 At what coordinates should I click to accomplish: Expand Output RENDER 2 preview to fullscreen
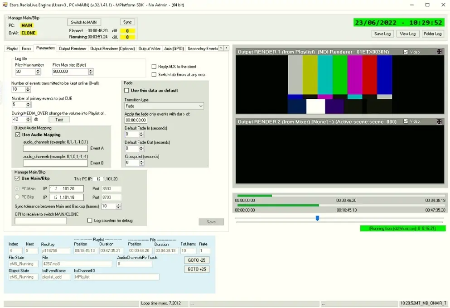coord(439,121)
